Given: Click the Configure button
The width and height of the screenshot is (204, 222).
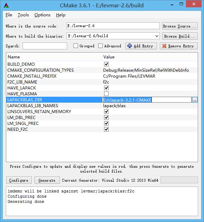Looking at the screenshot, I should tap(19, 180).
